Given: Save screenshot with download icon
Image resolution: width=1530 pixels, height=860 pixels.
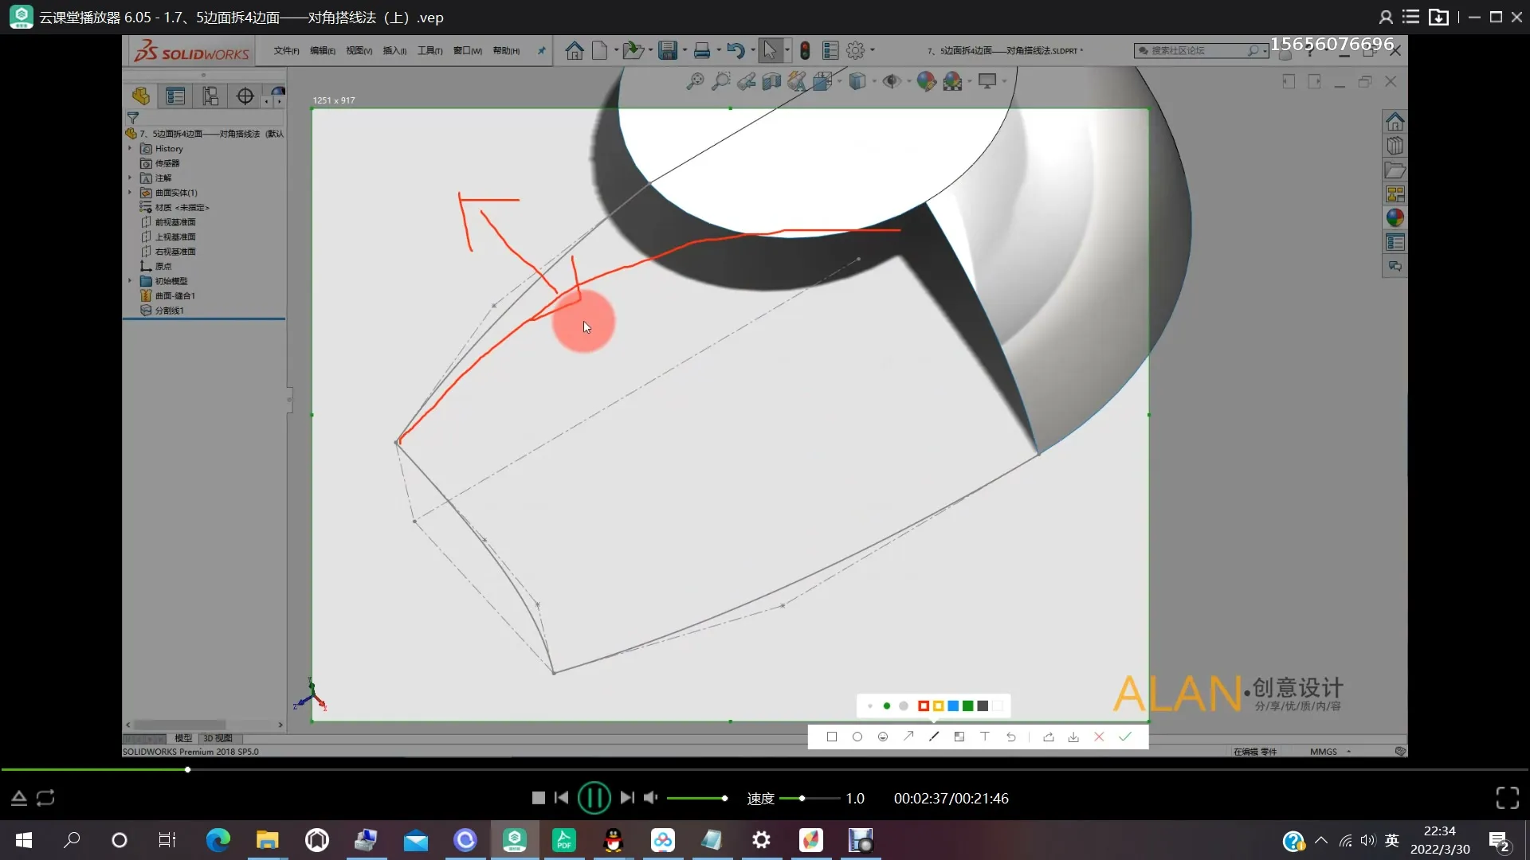Looking at the screenshot, I should tap(1073, 737).
